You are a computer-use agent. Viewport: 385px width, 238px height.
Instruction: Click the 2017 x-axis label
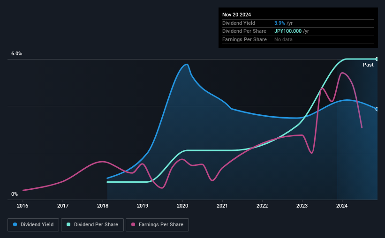click(x=63, y=206)
